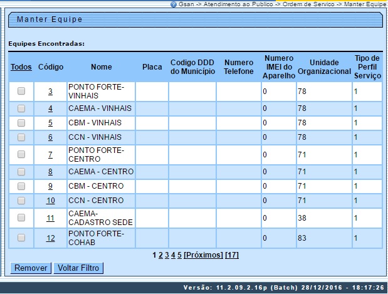The height and width of the screenshot is (294, 388).
Task: Click the Remover button
Action: [x=31, y=268]
